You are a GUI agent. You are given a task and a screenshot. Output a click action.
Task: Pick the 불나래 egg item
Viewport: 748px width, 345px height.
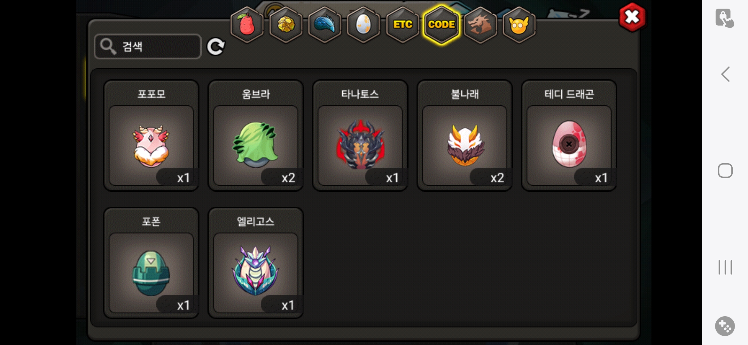point(465,135)
